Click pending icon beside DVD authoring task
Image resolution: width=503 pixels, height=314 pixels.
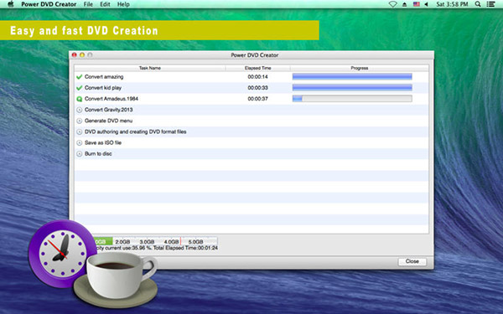tap(80, 132)
